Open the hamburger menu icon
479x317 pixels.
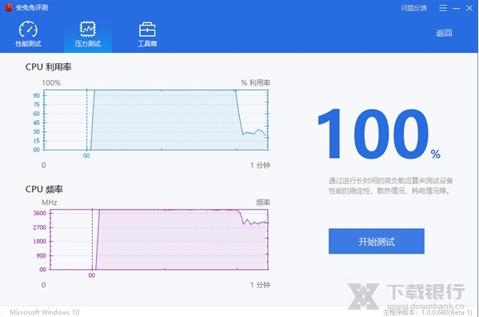443,8
